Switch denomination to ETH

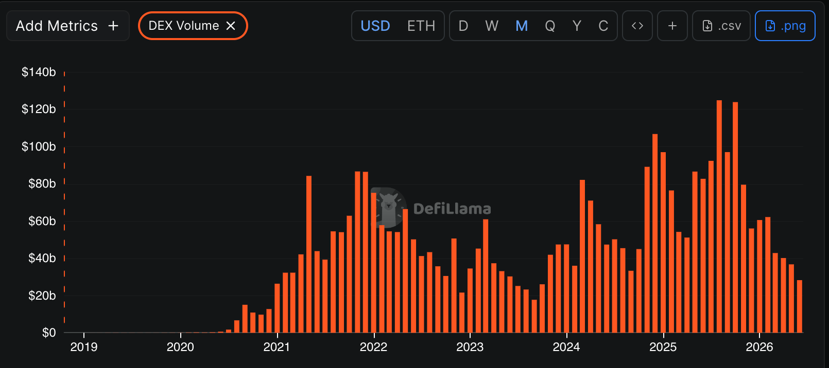421,26
